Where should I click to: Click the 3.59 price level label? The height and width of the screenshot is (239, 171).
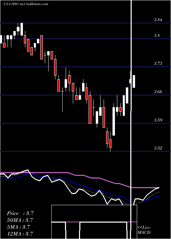158,120
